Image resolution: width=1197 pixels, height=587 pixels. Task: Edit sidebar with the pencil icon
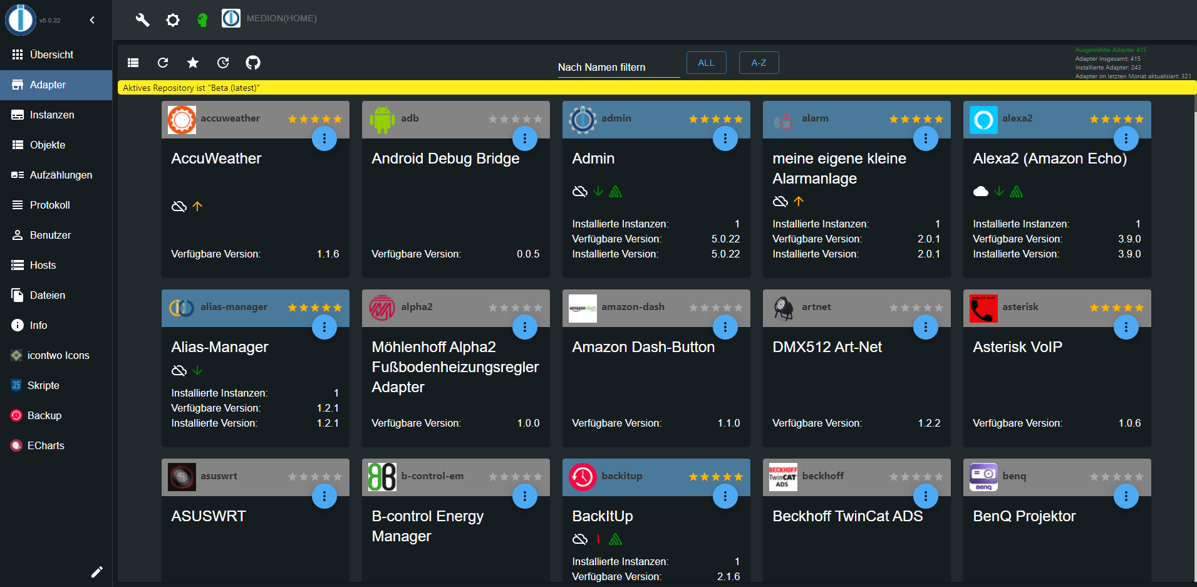pyautogui.click(x=96, y=572)
